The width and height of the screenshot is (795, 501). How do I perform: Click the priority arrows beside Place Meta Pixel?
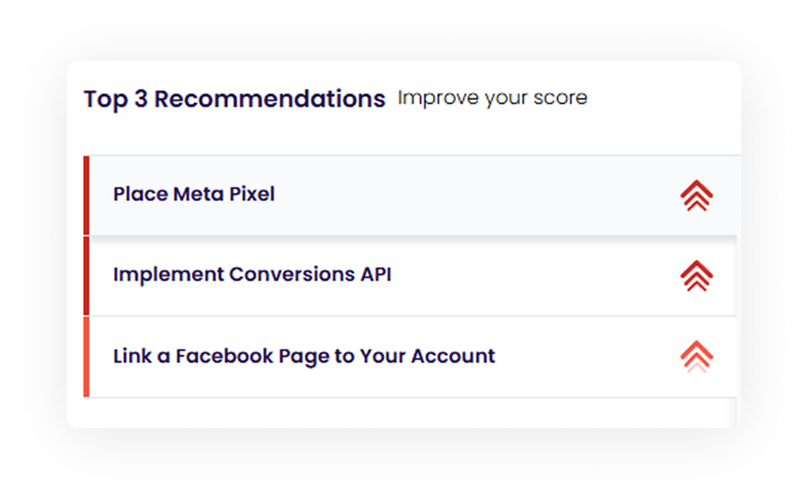click(x=696, y=195)
